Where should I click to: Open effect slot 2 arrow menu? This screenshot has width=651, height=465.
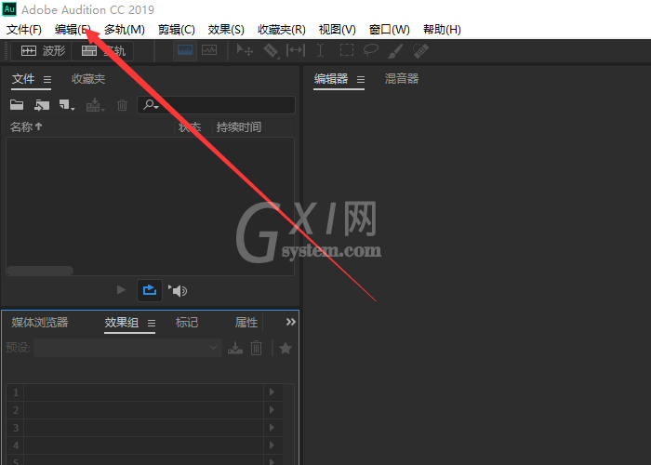tap(272, 410)
